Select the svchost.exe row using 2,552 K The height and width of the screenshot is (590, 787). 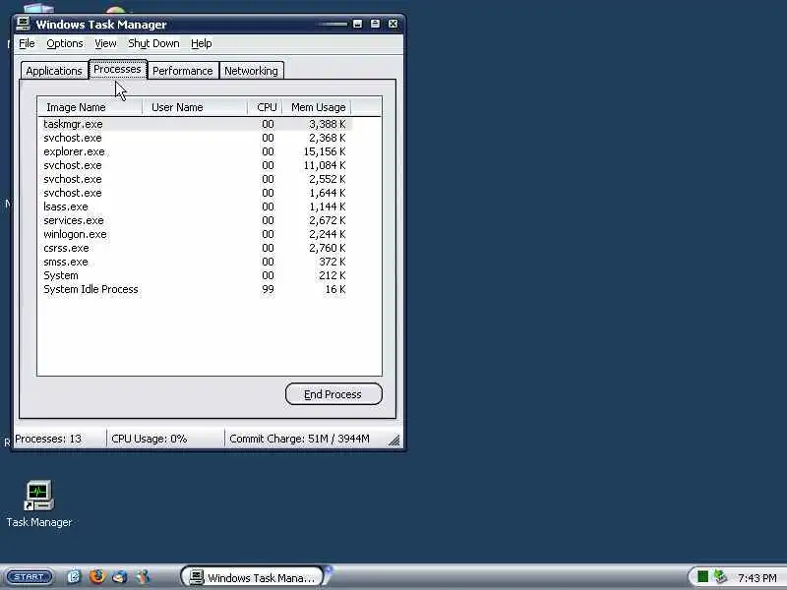(x=195, y=179)
